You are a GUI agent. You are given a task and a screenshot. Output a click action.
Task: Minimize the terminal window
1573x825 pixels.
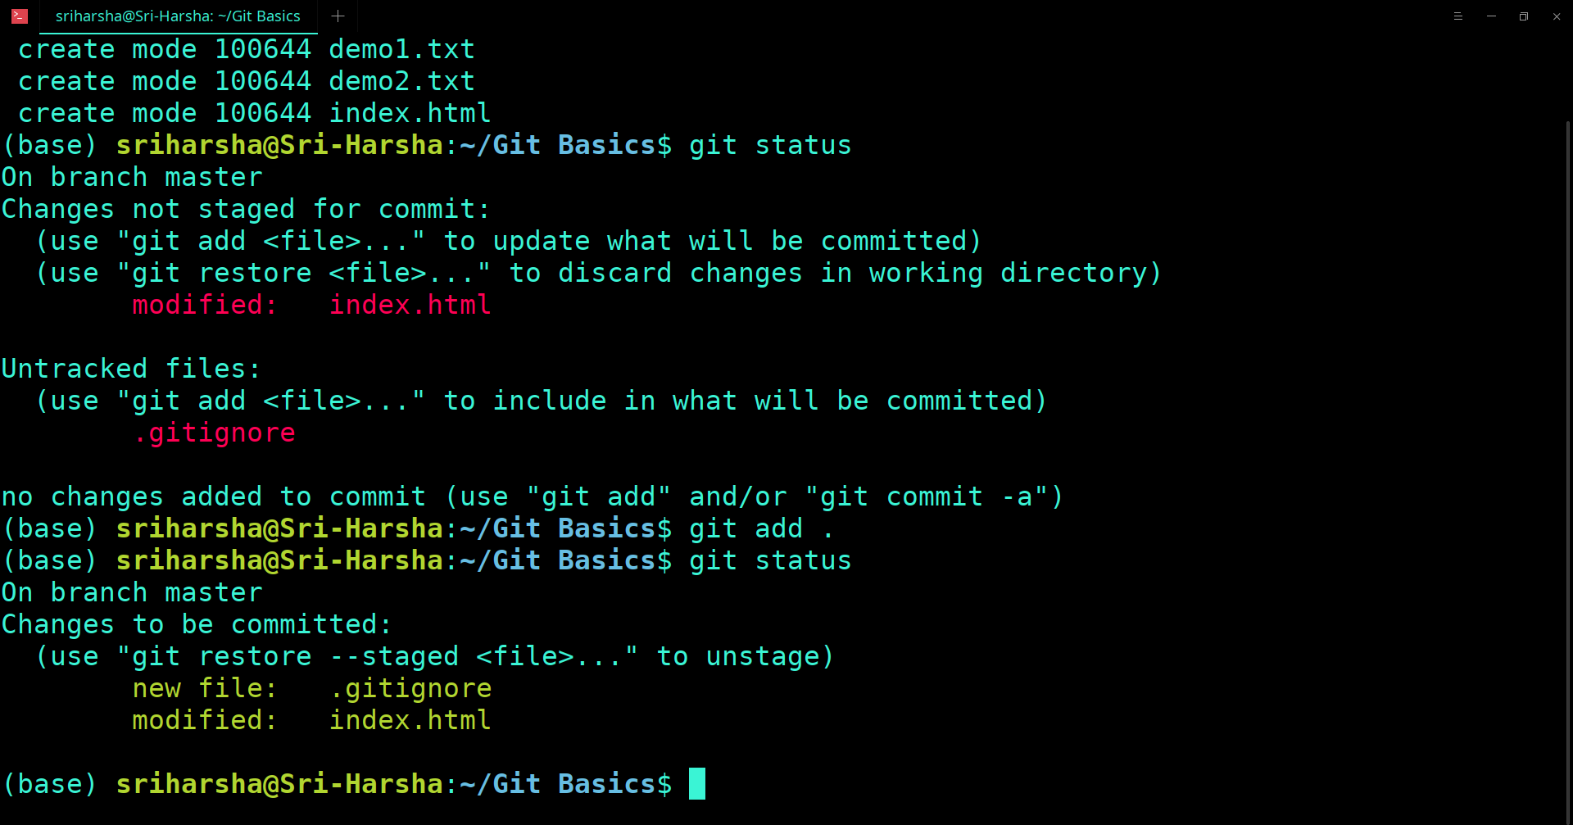coord(1491,16)
